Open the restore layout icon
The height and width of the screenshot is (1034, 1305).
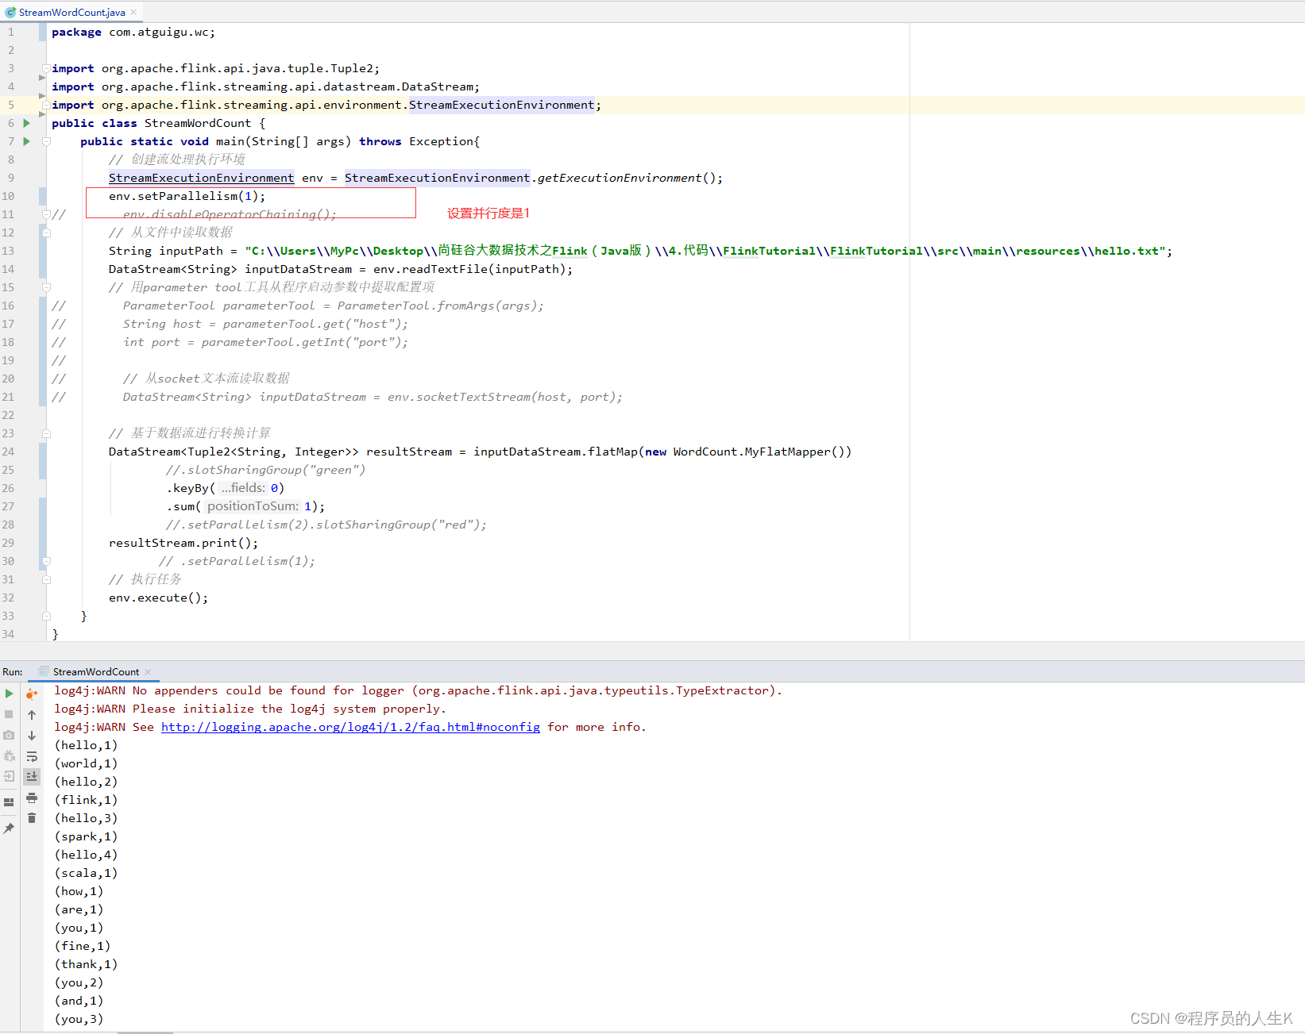coord(9,802)
